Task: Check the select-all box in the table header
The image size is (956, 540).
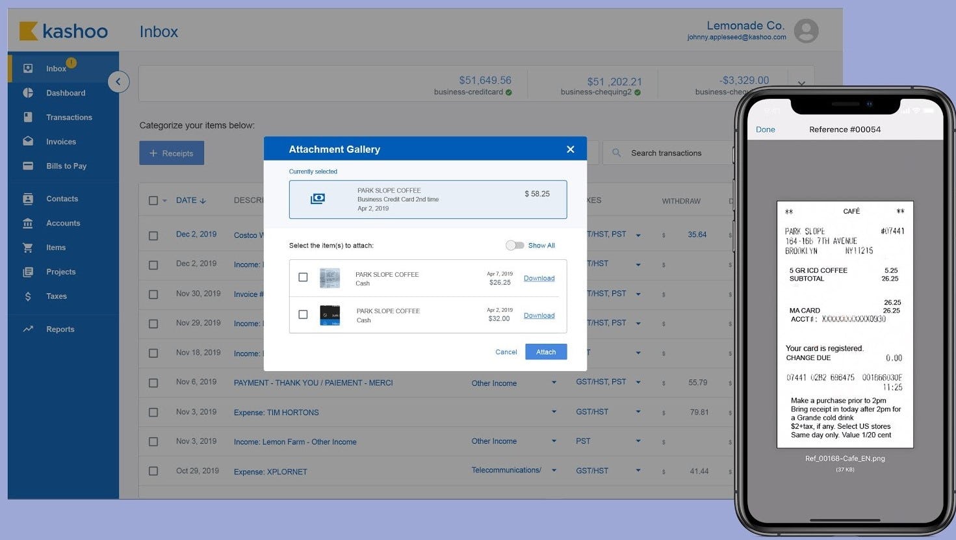Action: click(x=153, y=201)
